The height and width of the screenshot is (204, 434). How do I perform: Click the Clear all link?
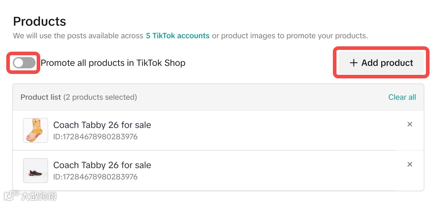pos(402,97)
